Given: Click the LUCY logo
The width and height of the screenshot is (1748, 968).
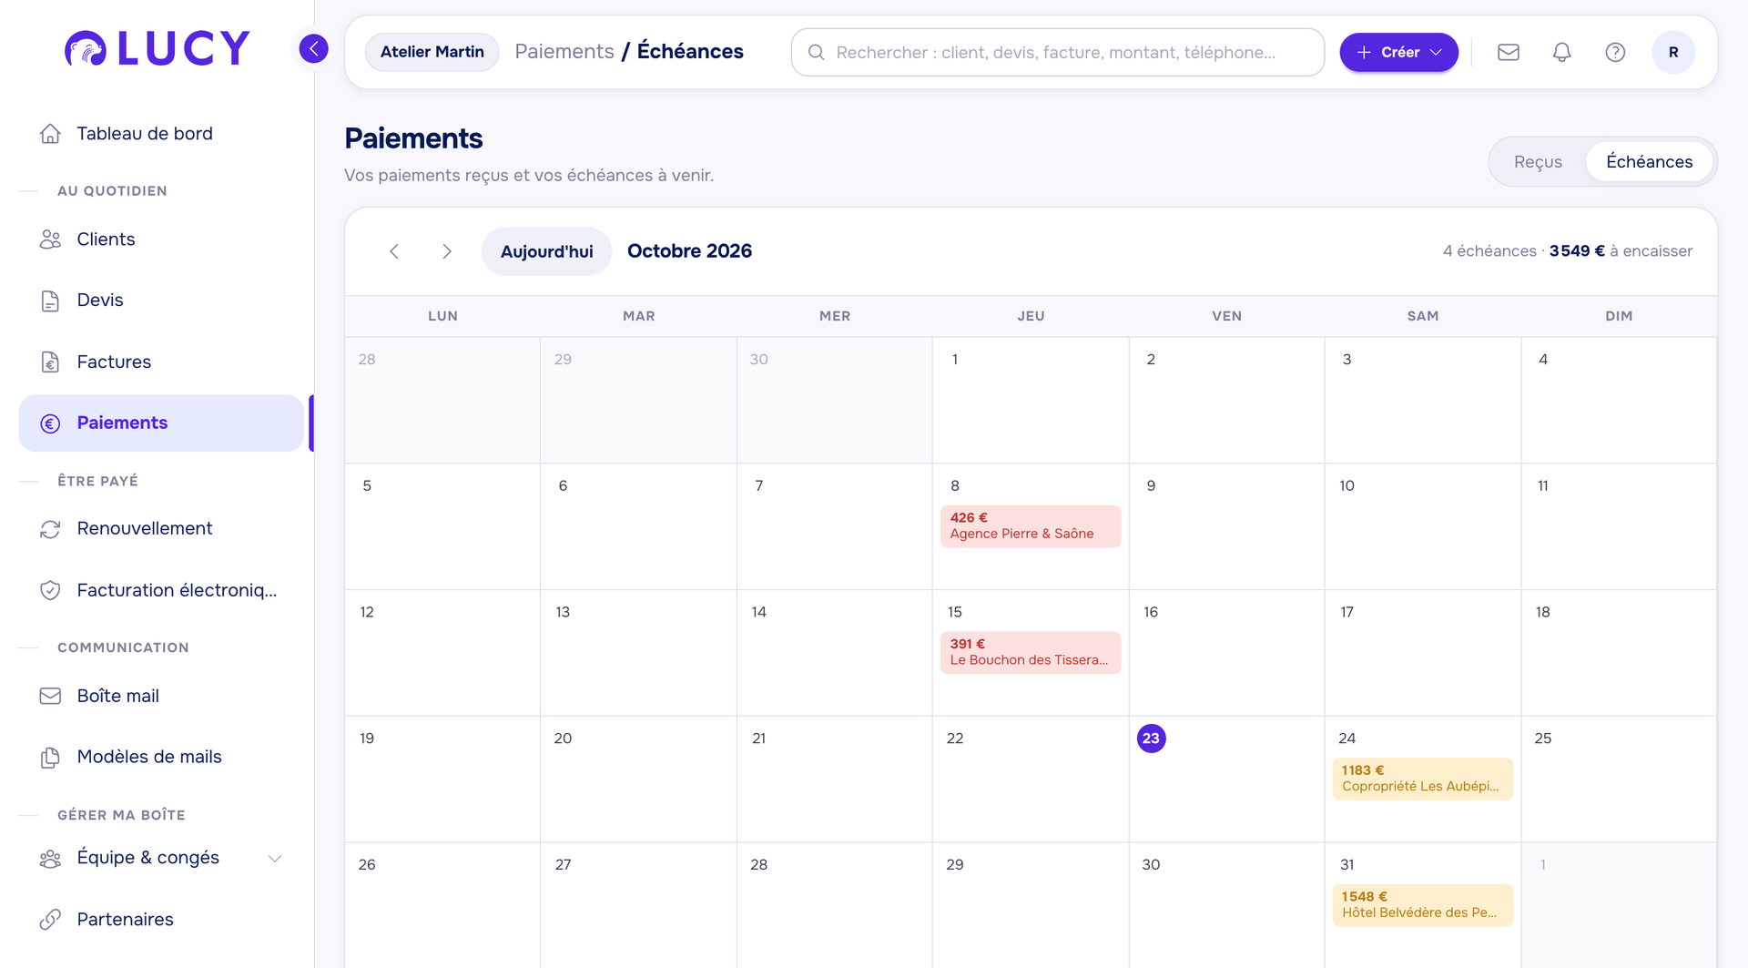Looking at the screenshot, I should [x=158, y=48].
